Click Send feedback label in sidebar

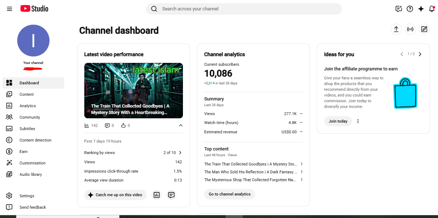[x=33, y=207]
